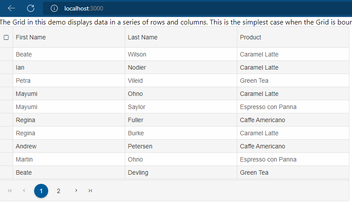
Task: Switch to page 2 of the grid
Action: point(58,191)
